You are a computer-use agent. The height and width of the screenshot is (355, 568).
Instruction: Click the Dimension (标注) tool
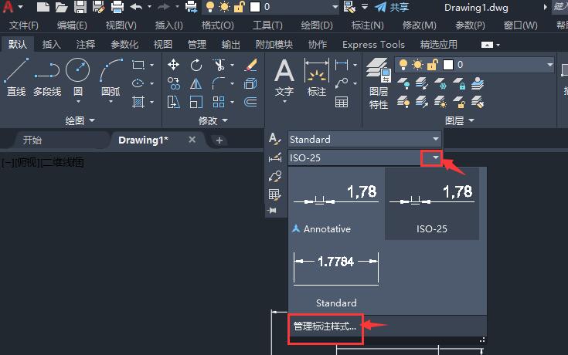coord(317,77)
